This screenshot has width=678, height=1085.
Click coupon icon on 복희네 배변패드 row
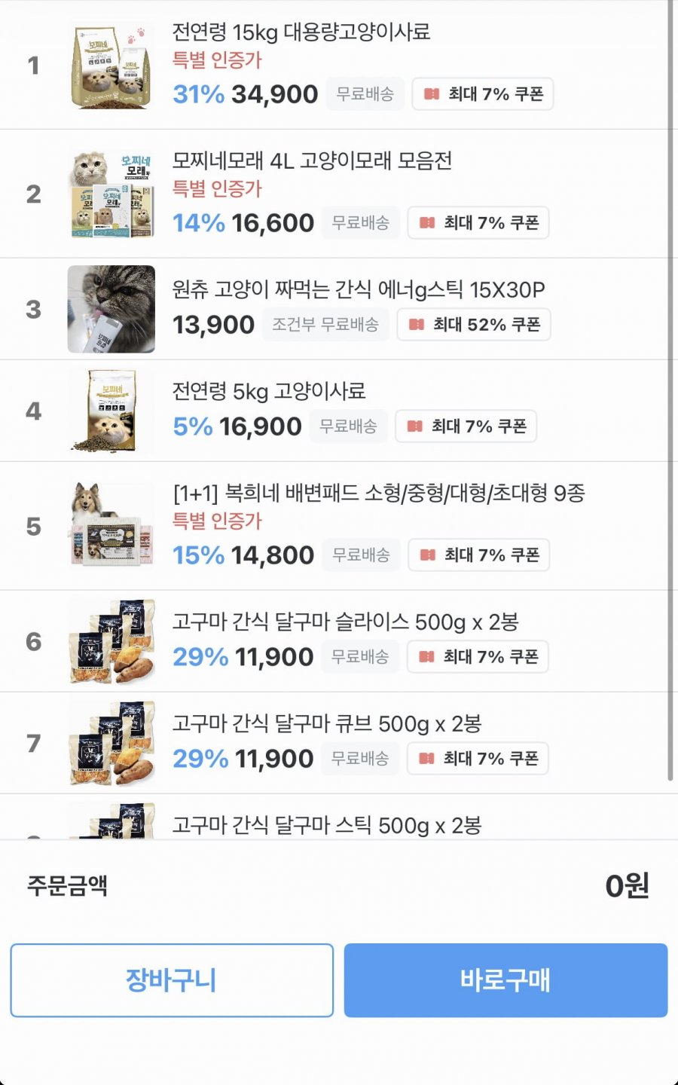pyautogui.click(x=428, y=555)
